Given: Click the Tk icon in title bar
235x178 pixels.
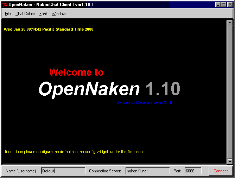Looking at the screenshot, I should pyautogui.click(x=5, y=5).
